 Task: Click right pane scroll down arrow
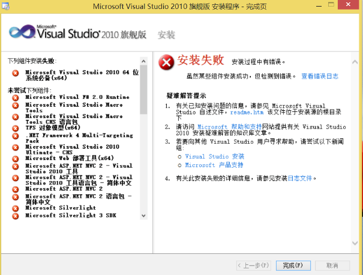[x=355, y=243]
